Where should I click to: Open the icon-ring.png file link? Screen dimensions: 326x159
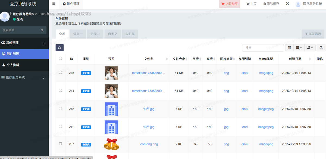coord(149,144)
